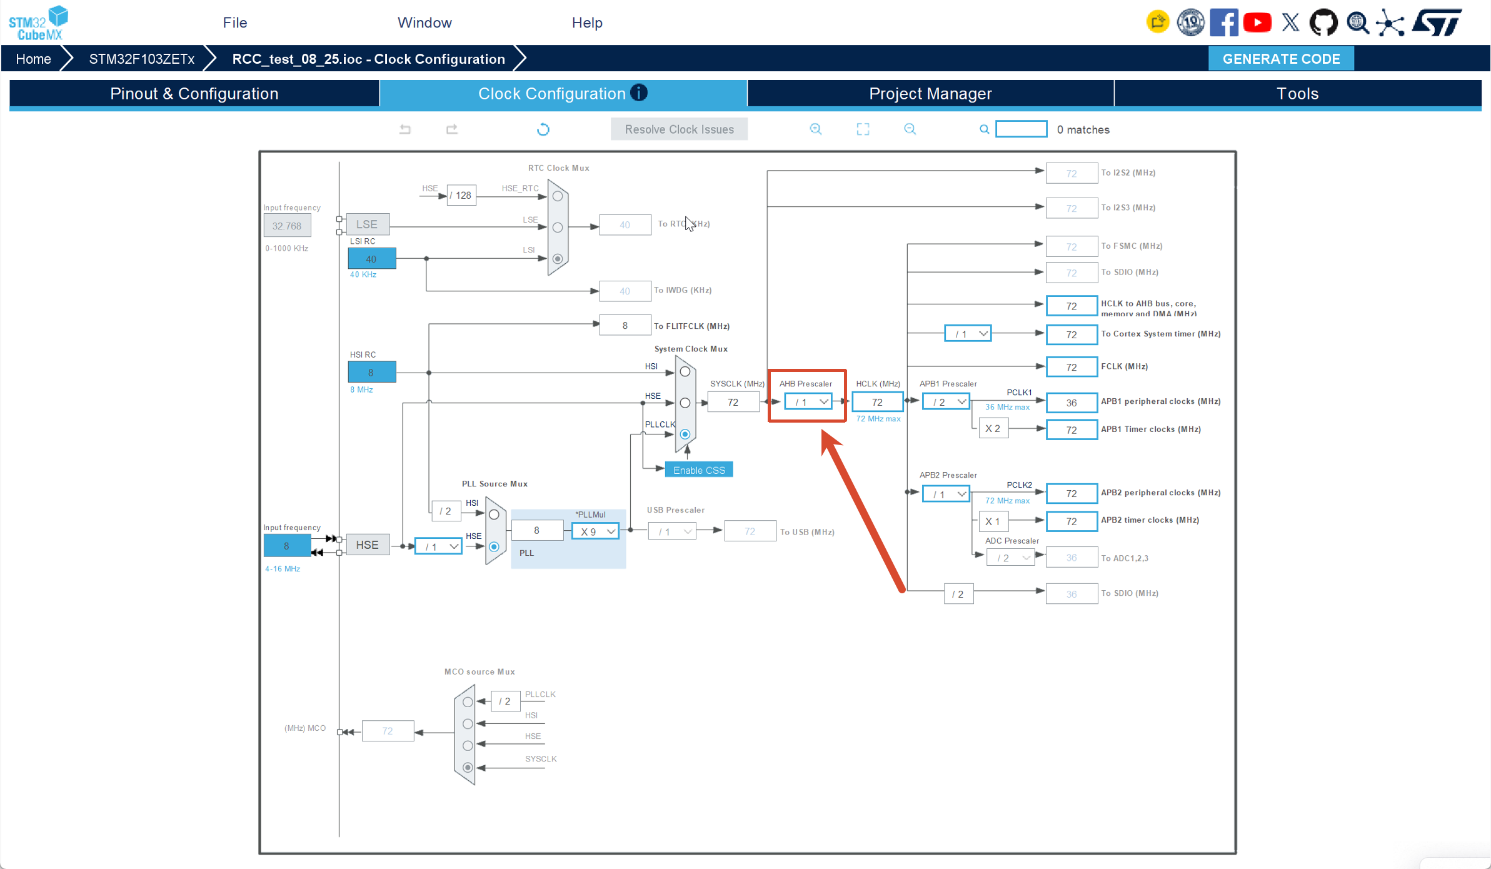Click APB1 peripheral clocks value 36

[1072, 403]
